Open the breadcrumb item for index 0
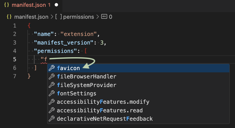The height and width of the screenshot is (128, 235). (110, 17)
